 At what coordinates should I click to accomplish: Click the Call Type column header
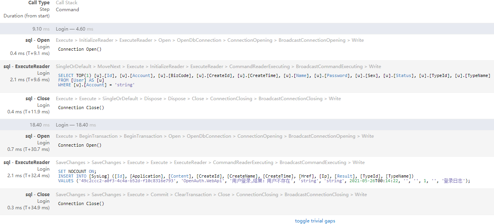pos(39,3)
